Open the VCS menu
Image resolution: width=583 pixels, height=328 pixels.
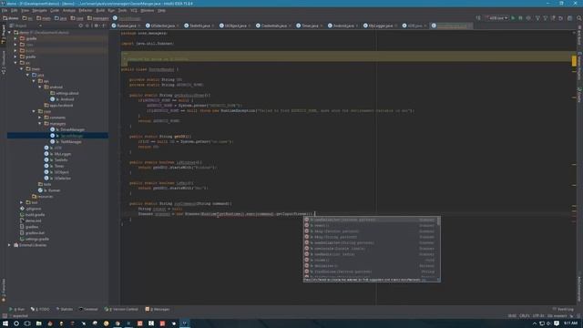tap(134, 10)
